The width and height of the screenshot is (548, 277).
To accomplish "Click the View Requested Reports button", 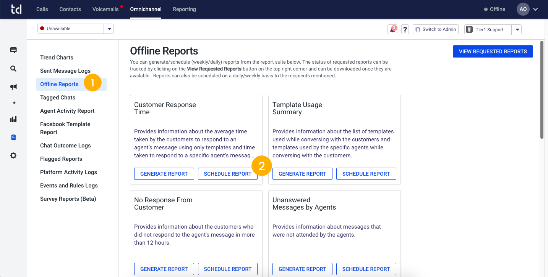I will tap(493, 51).
